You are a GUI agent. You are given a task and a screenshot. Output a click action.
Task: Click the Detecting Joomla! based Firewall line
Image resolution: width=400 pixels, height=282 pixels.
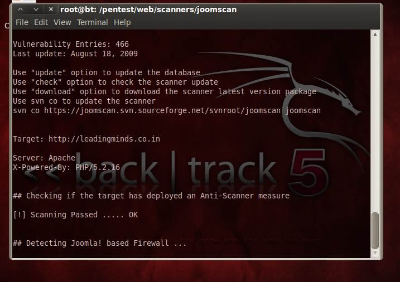[99, 243]
